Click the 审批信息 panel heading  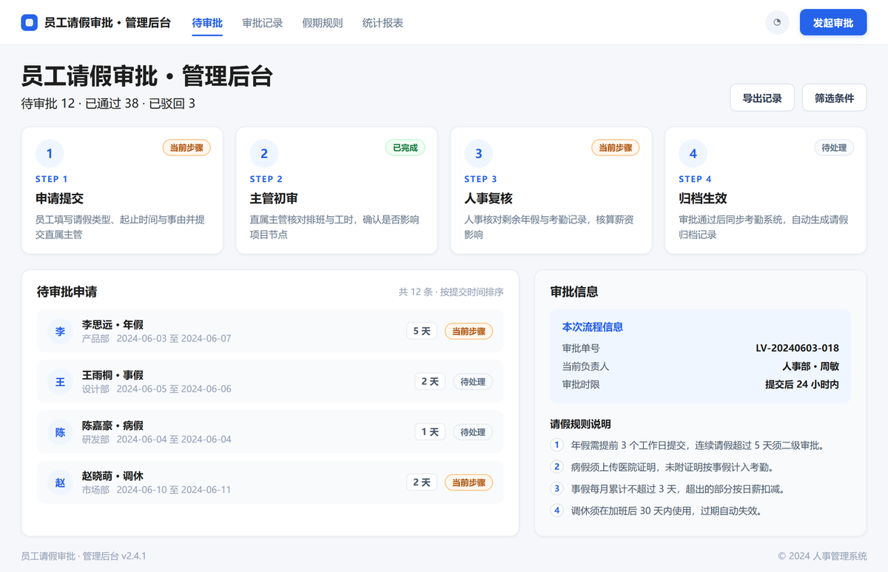click(574, 292)
